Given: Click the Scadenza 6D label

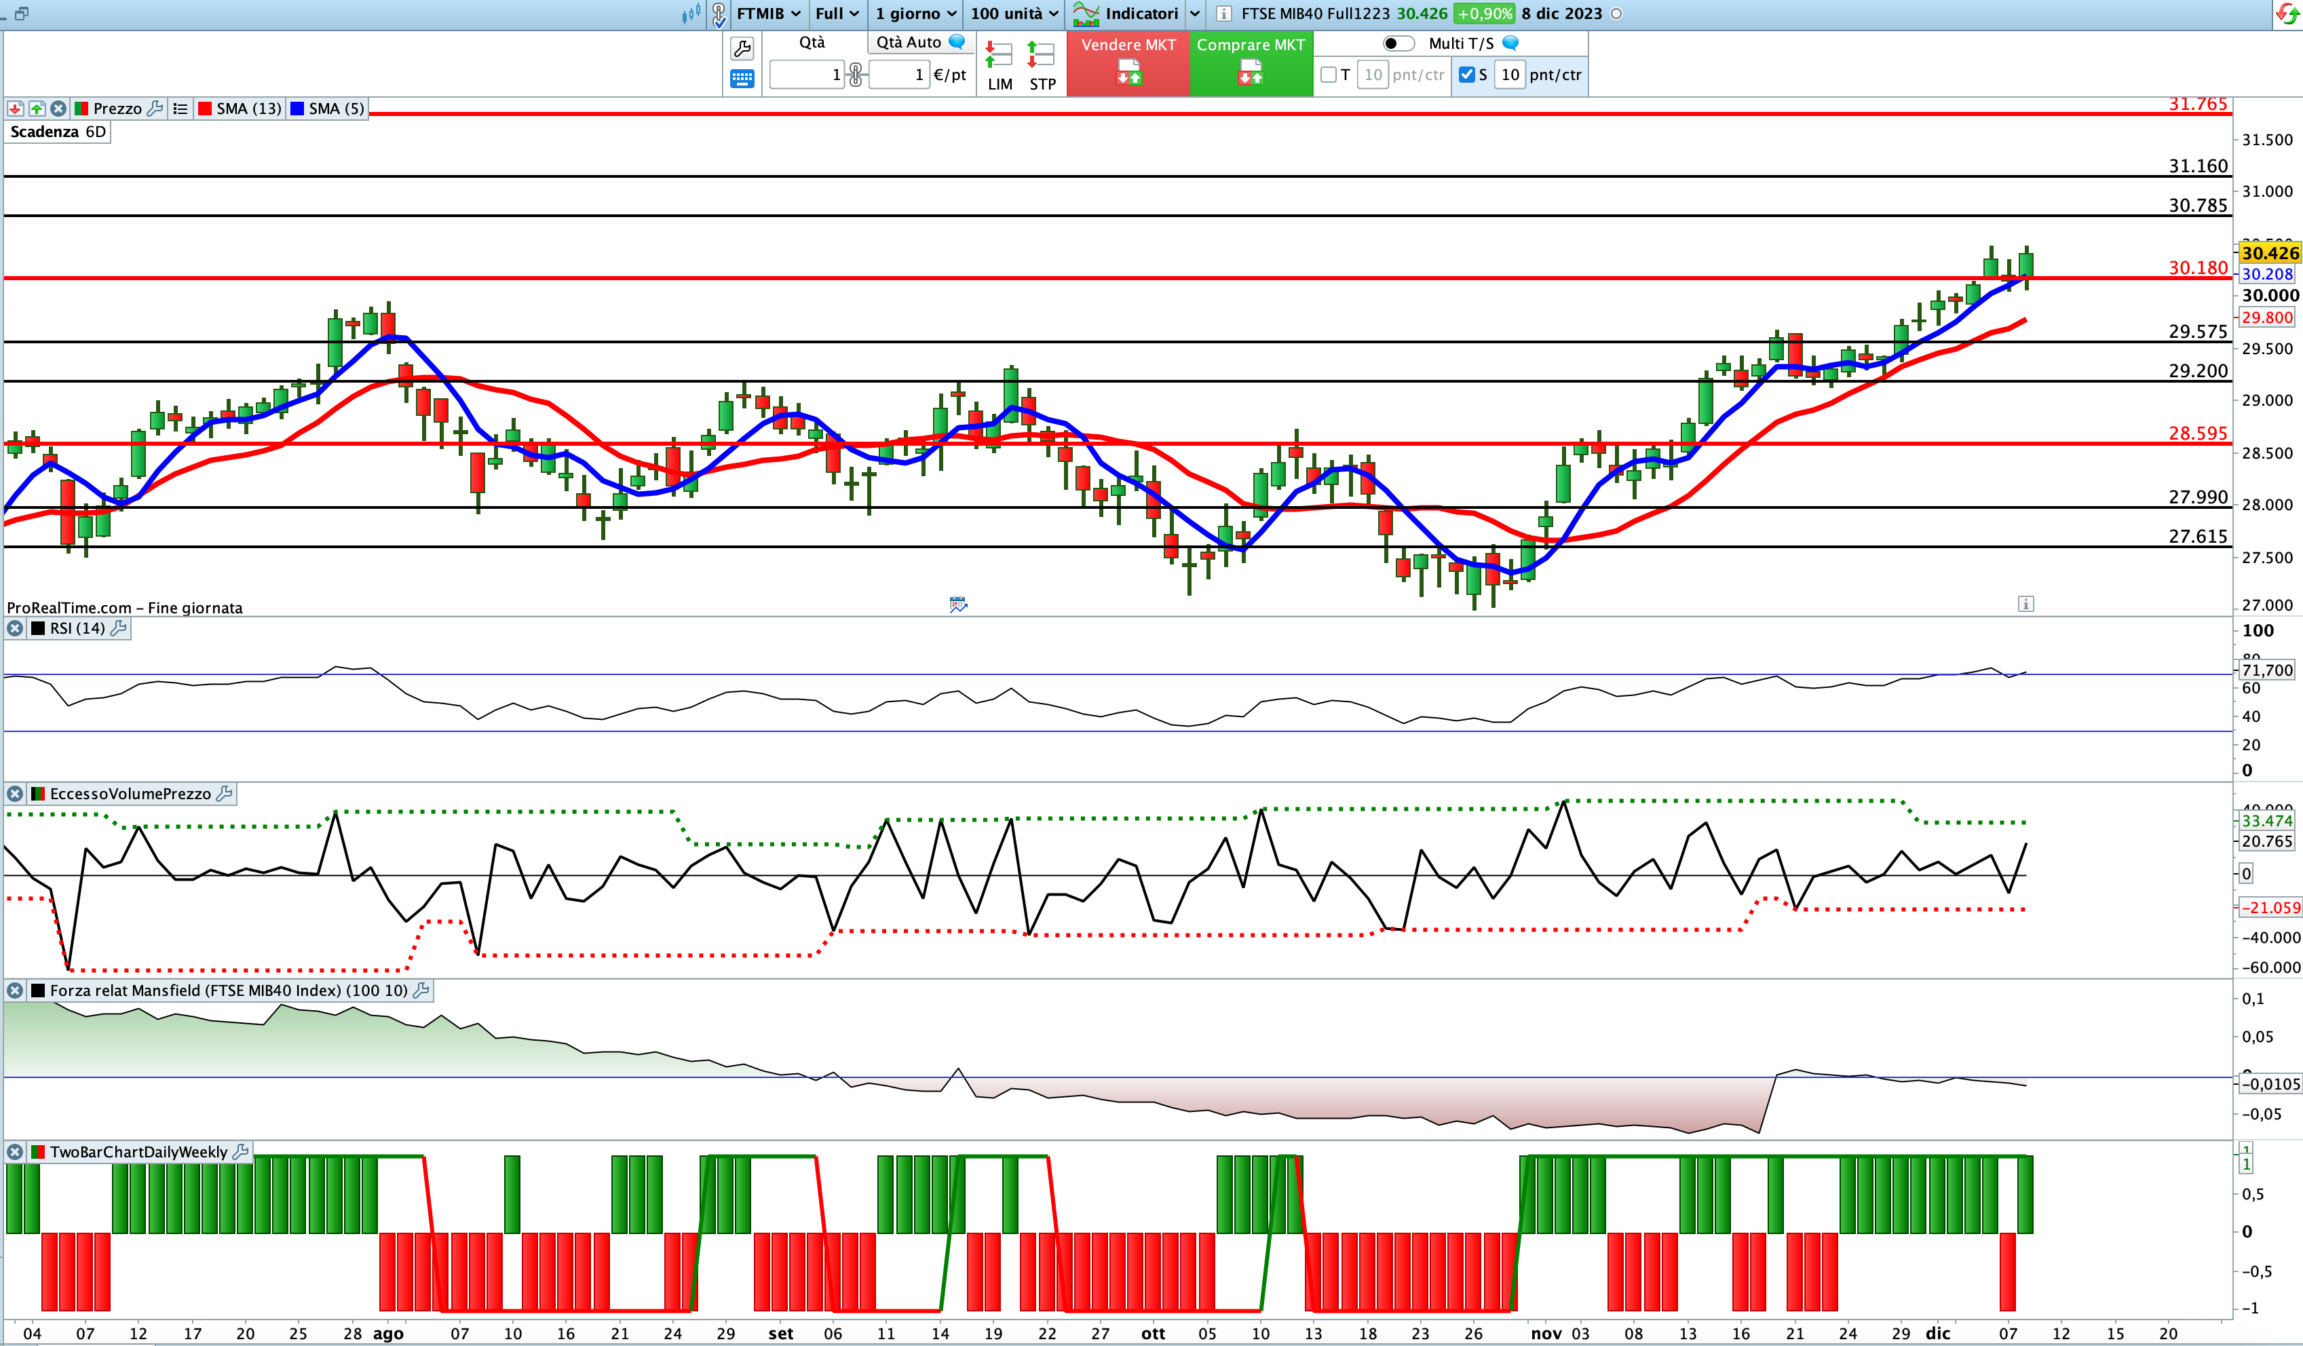Looking at the screenshot, I should (x=58, y=132).
